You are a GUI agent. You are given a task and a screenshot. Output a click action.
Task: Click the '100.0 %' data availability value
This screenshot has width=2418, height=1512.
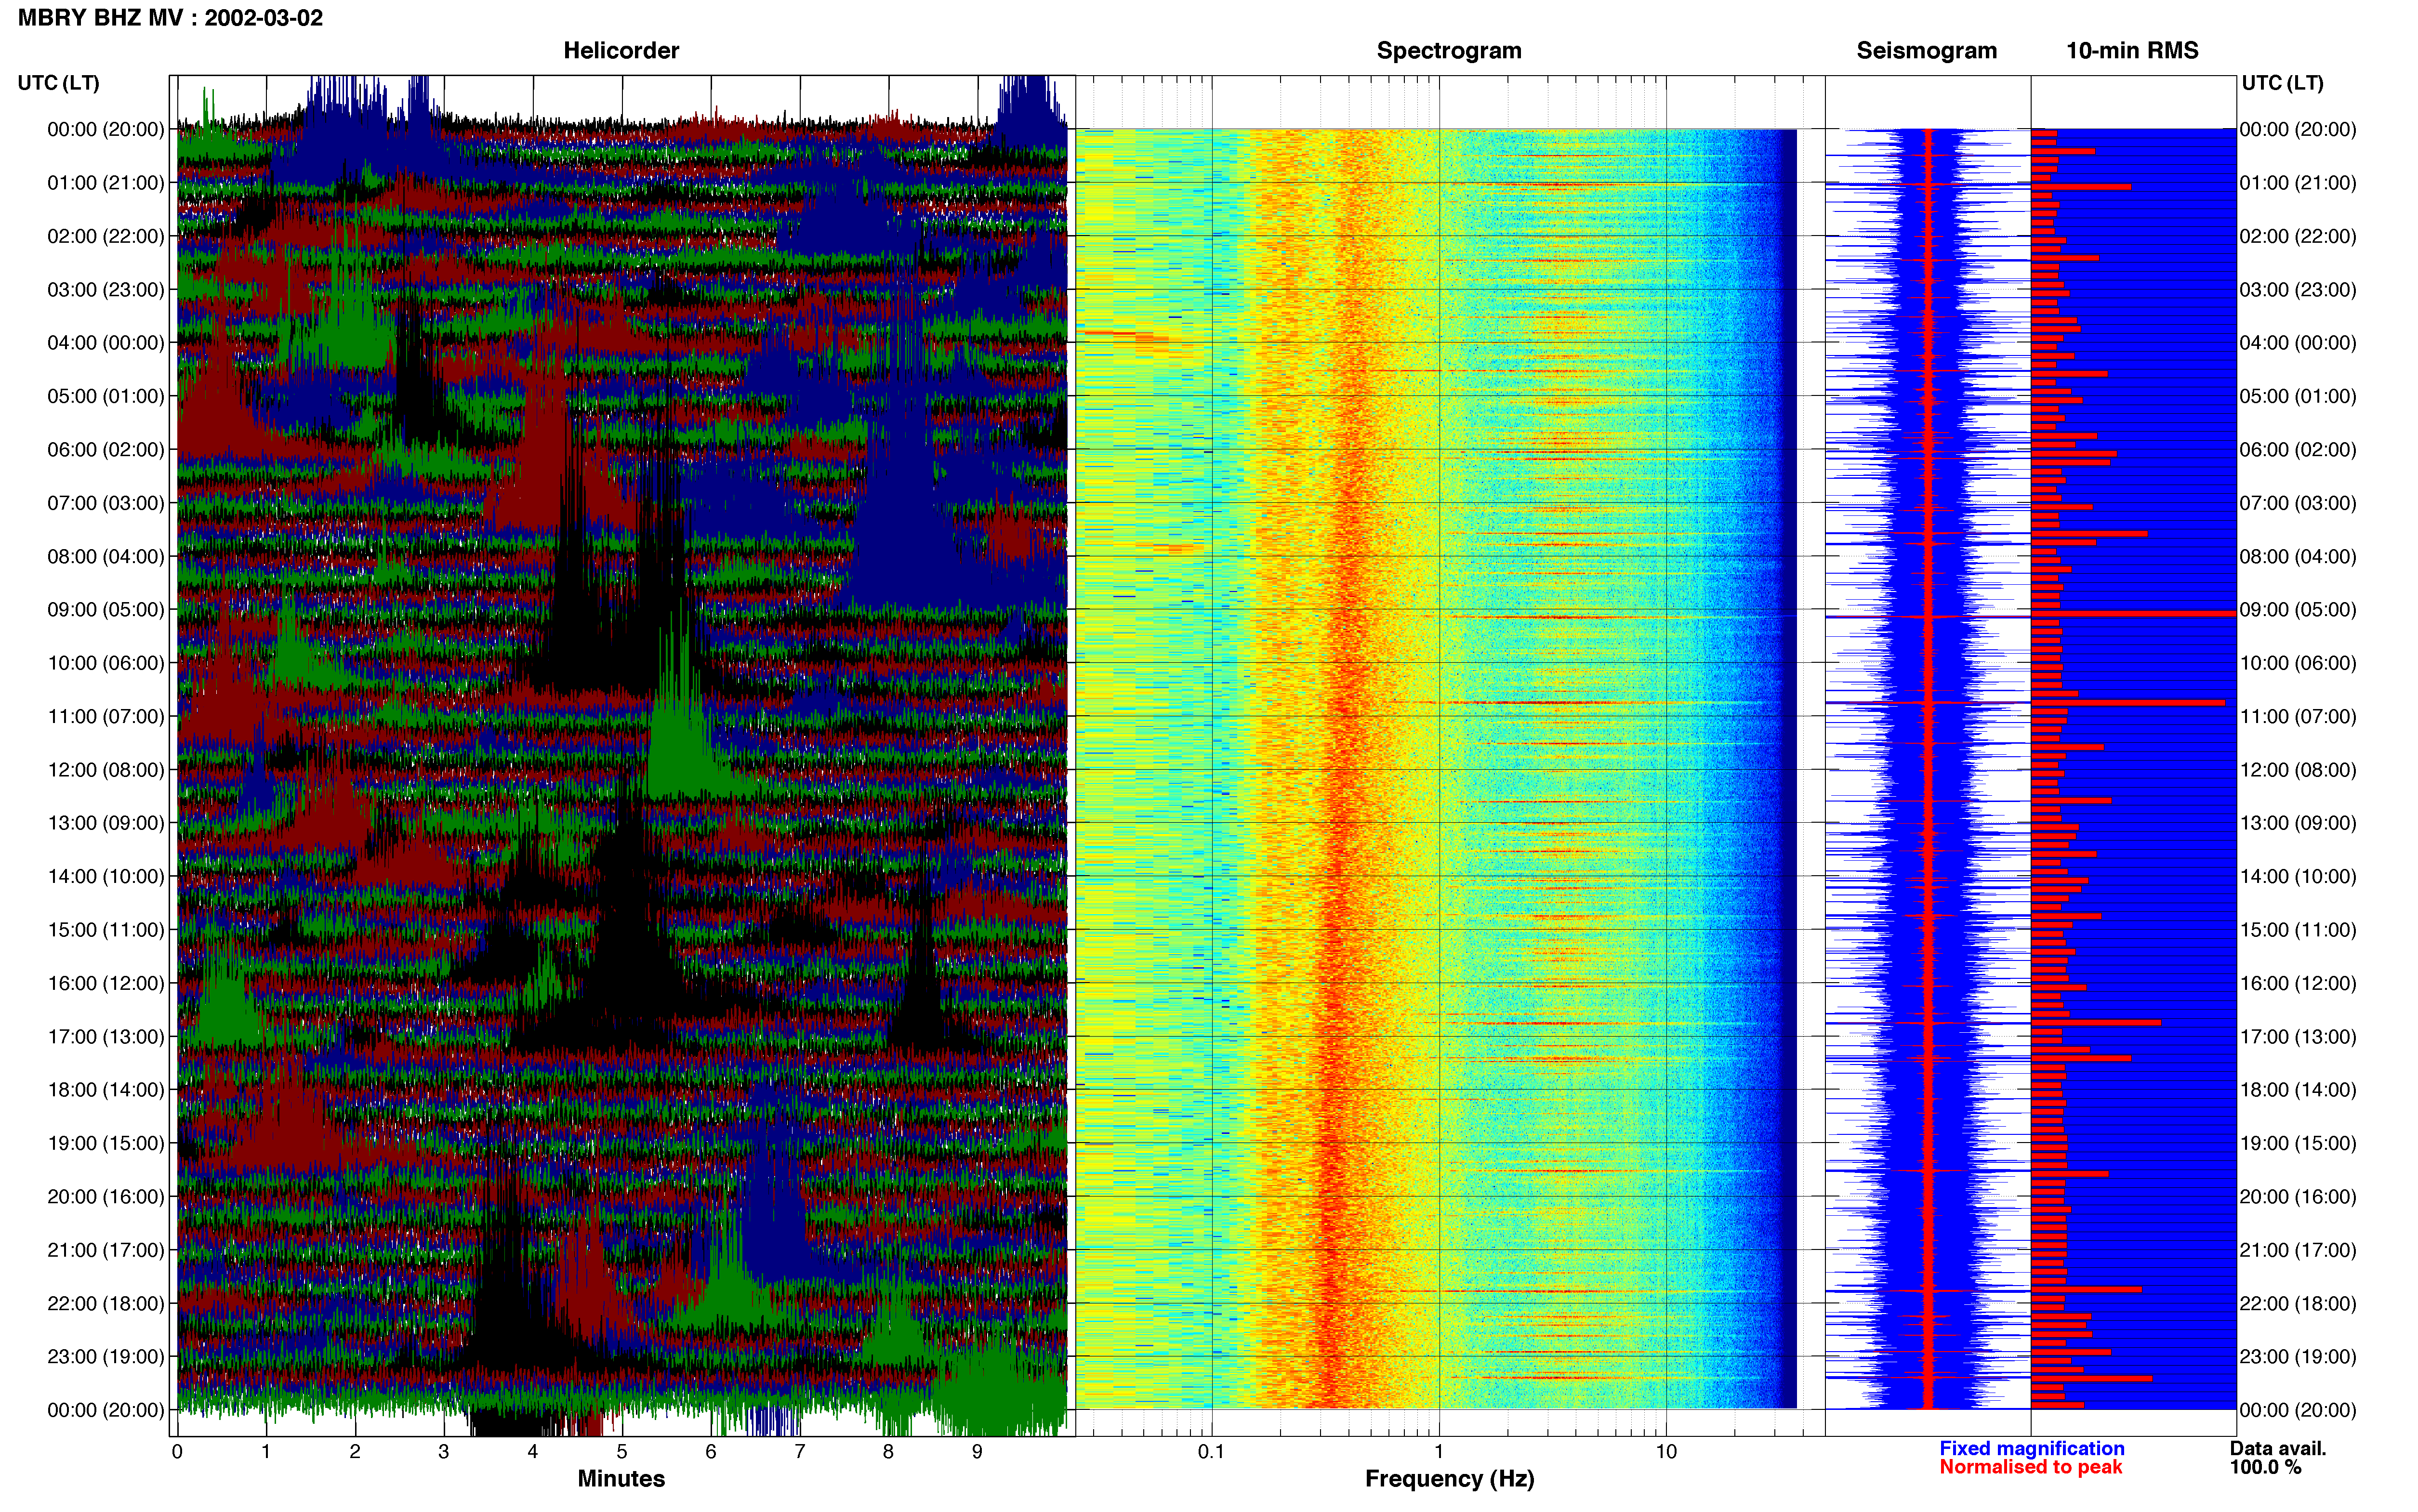point(2265,1468)
